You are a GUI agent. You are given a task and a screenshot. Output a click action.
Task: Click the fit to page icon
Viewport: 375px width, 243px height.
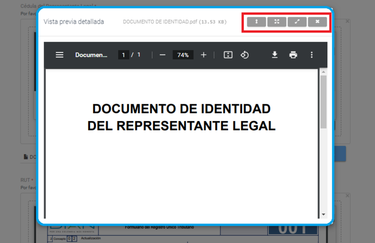pos(228,55)
